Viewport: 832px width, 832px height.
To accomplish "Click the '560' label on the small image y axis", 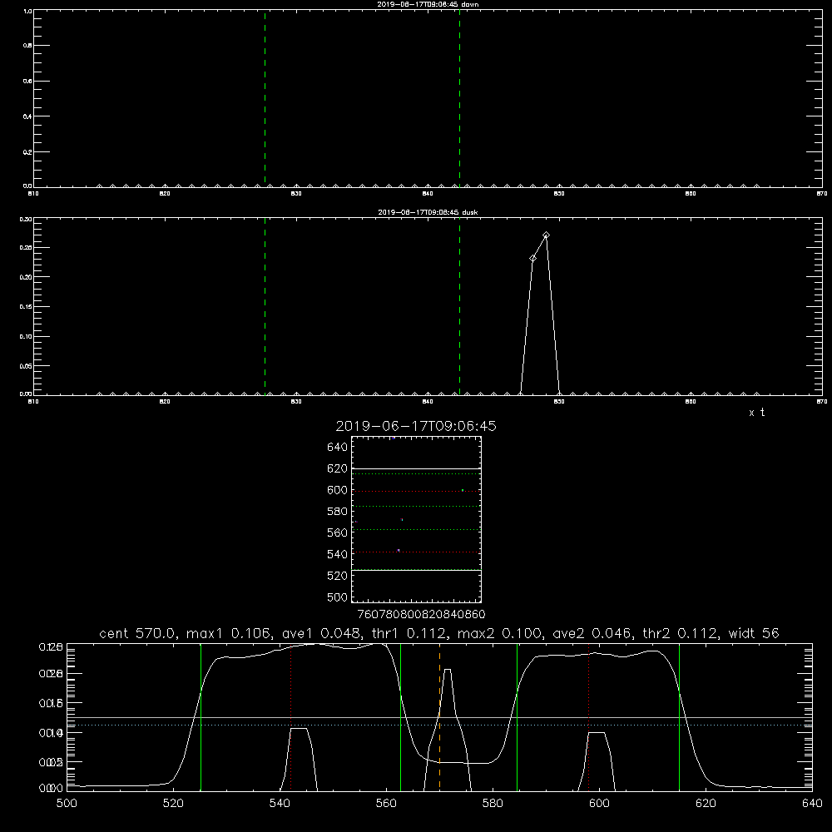I will click(338, 532).
